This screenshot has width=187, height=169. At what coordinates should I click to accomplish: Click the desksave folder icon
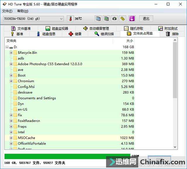(15, 92)
